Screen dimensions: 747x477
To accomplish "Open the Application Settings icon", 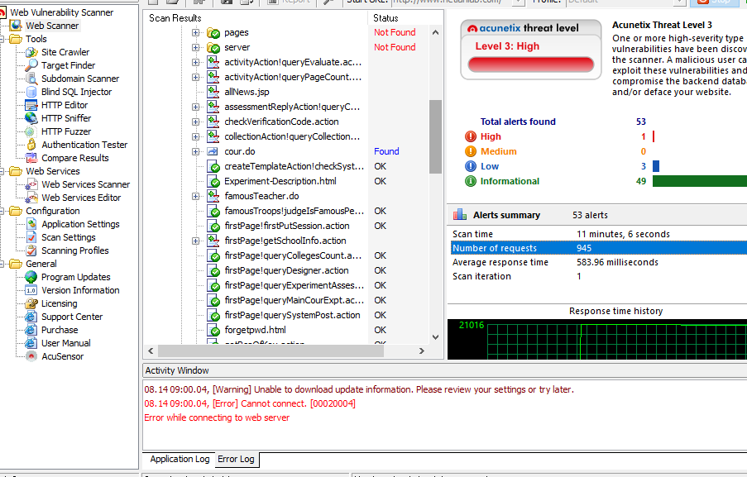I will (31, 224).
